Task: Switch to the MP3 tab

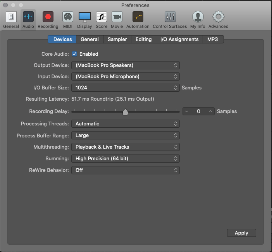Action: click(x=213, y=39)
